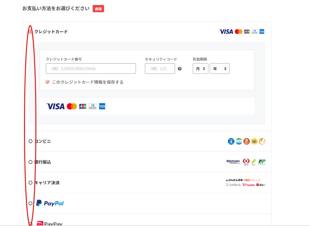Click into the セキュリティコード field
310x226 pixels.
point(160,69)
